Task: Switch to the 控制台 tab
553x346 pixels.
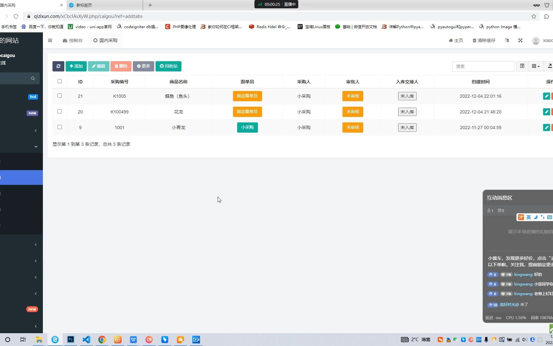Action: point(73,40)
